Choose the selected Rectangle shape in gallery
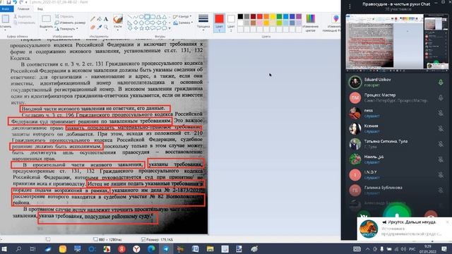 pyautogui.click(x=147, y=17)
